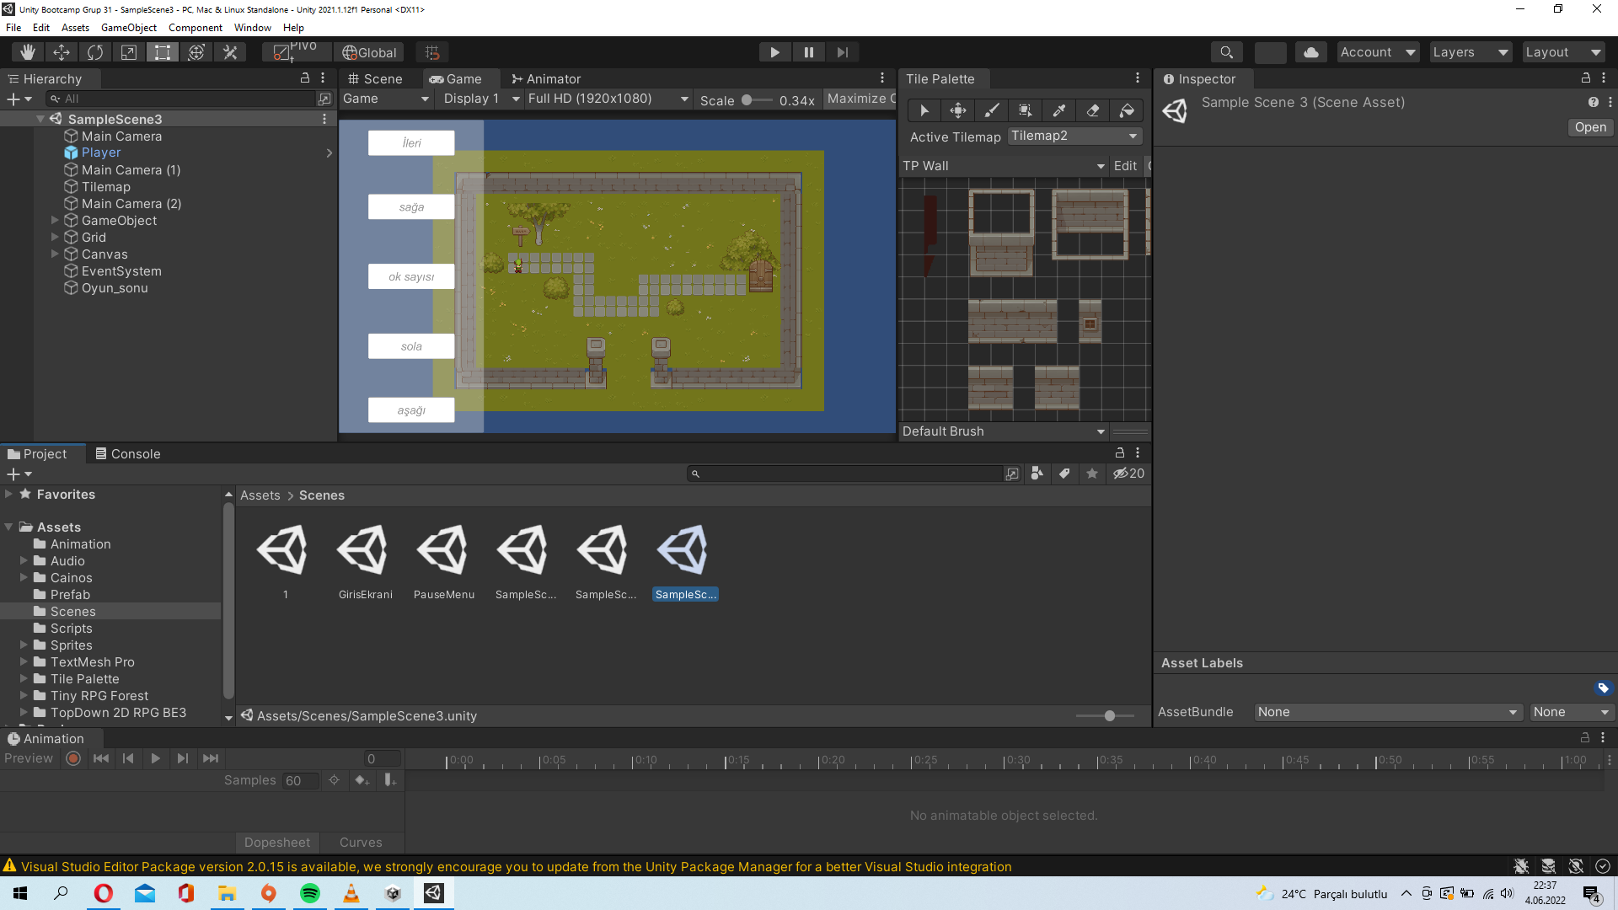Expand the GameObject item in the Hierarchy
The image size is (1618, 910).
tap(55, 220)
